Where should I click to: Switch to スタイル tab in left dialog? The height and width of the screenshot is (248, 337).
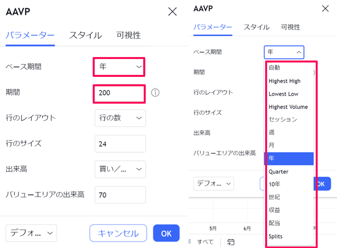pos(86,35)
